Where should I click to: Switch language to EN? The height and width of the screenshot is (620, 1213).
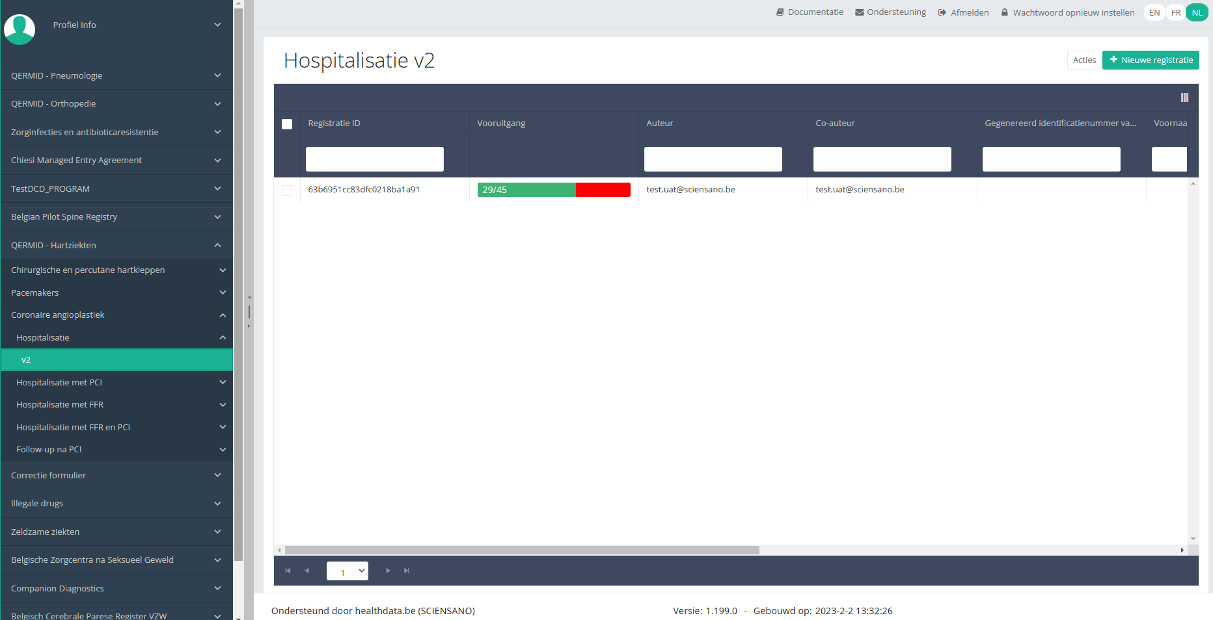[x=1154, y=12]
